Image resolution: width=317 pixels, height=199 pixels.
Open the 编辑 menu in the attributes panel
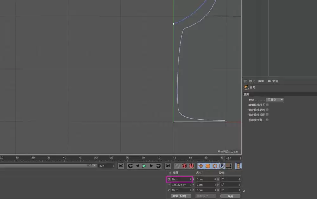[261, 81]
